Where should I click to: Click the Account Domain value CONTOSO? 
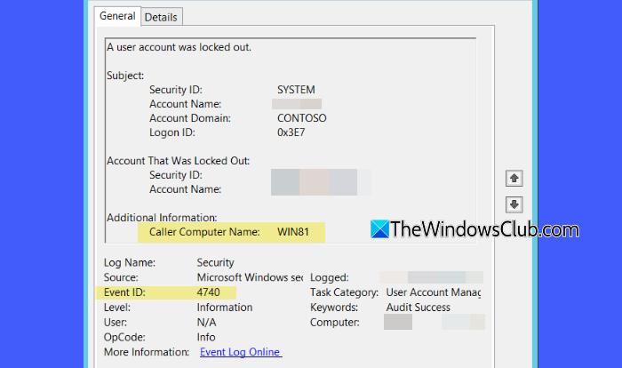[x=301, y=118]
